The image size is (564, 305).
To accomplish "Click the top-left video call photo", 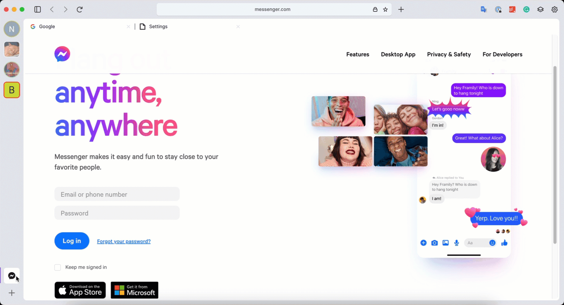I will [338, 111].
